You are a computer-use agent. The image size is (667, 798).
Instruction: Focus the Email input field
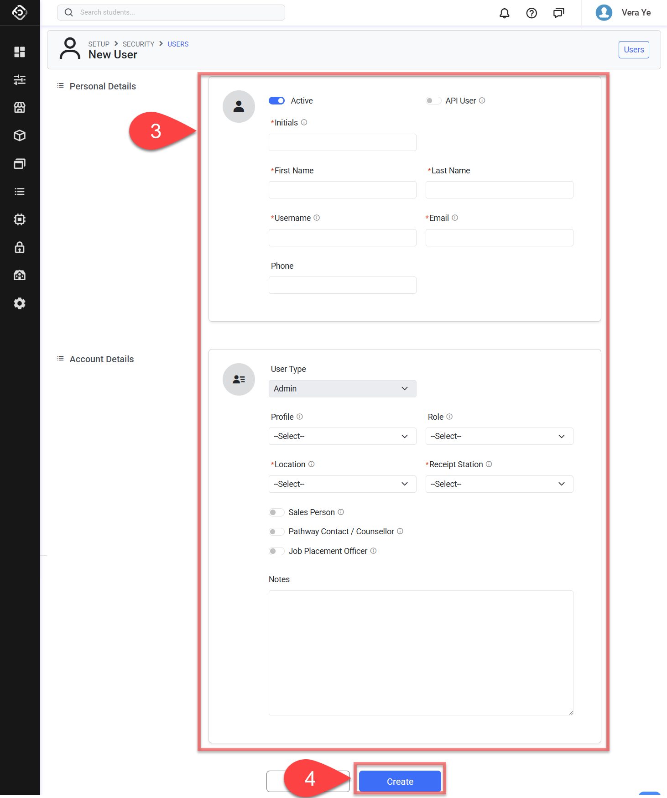[499, 238]
